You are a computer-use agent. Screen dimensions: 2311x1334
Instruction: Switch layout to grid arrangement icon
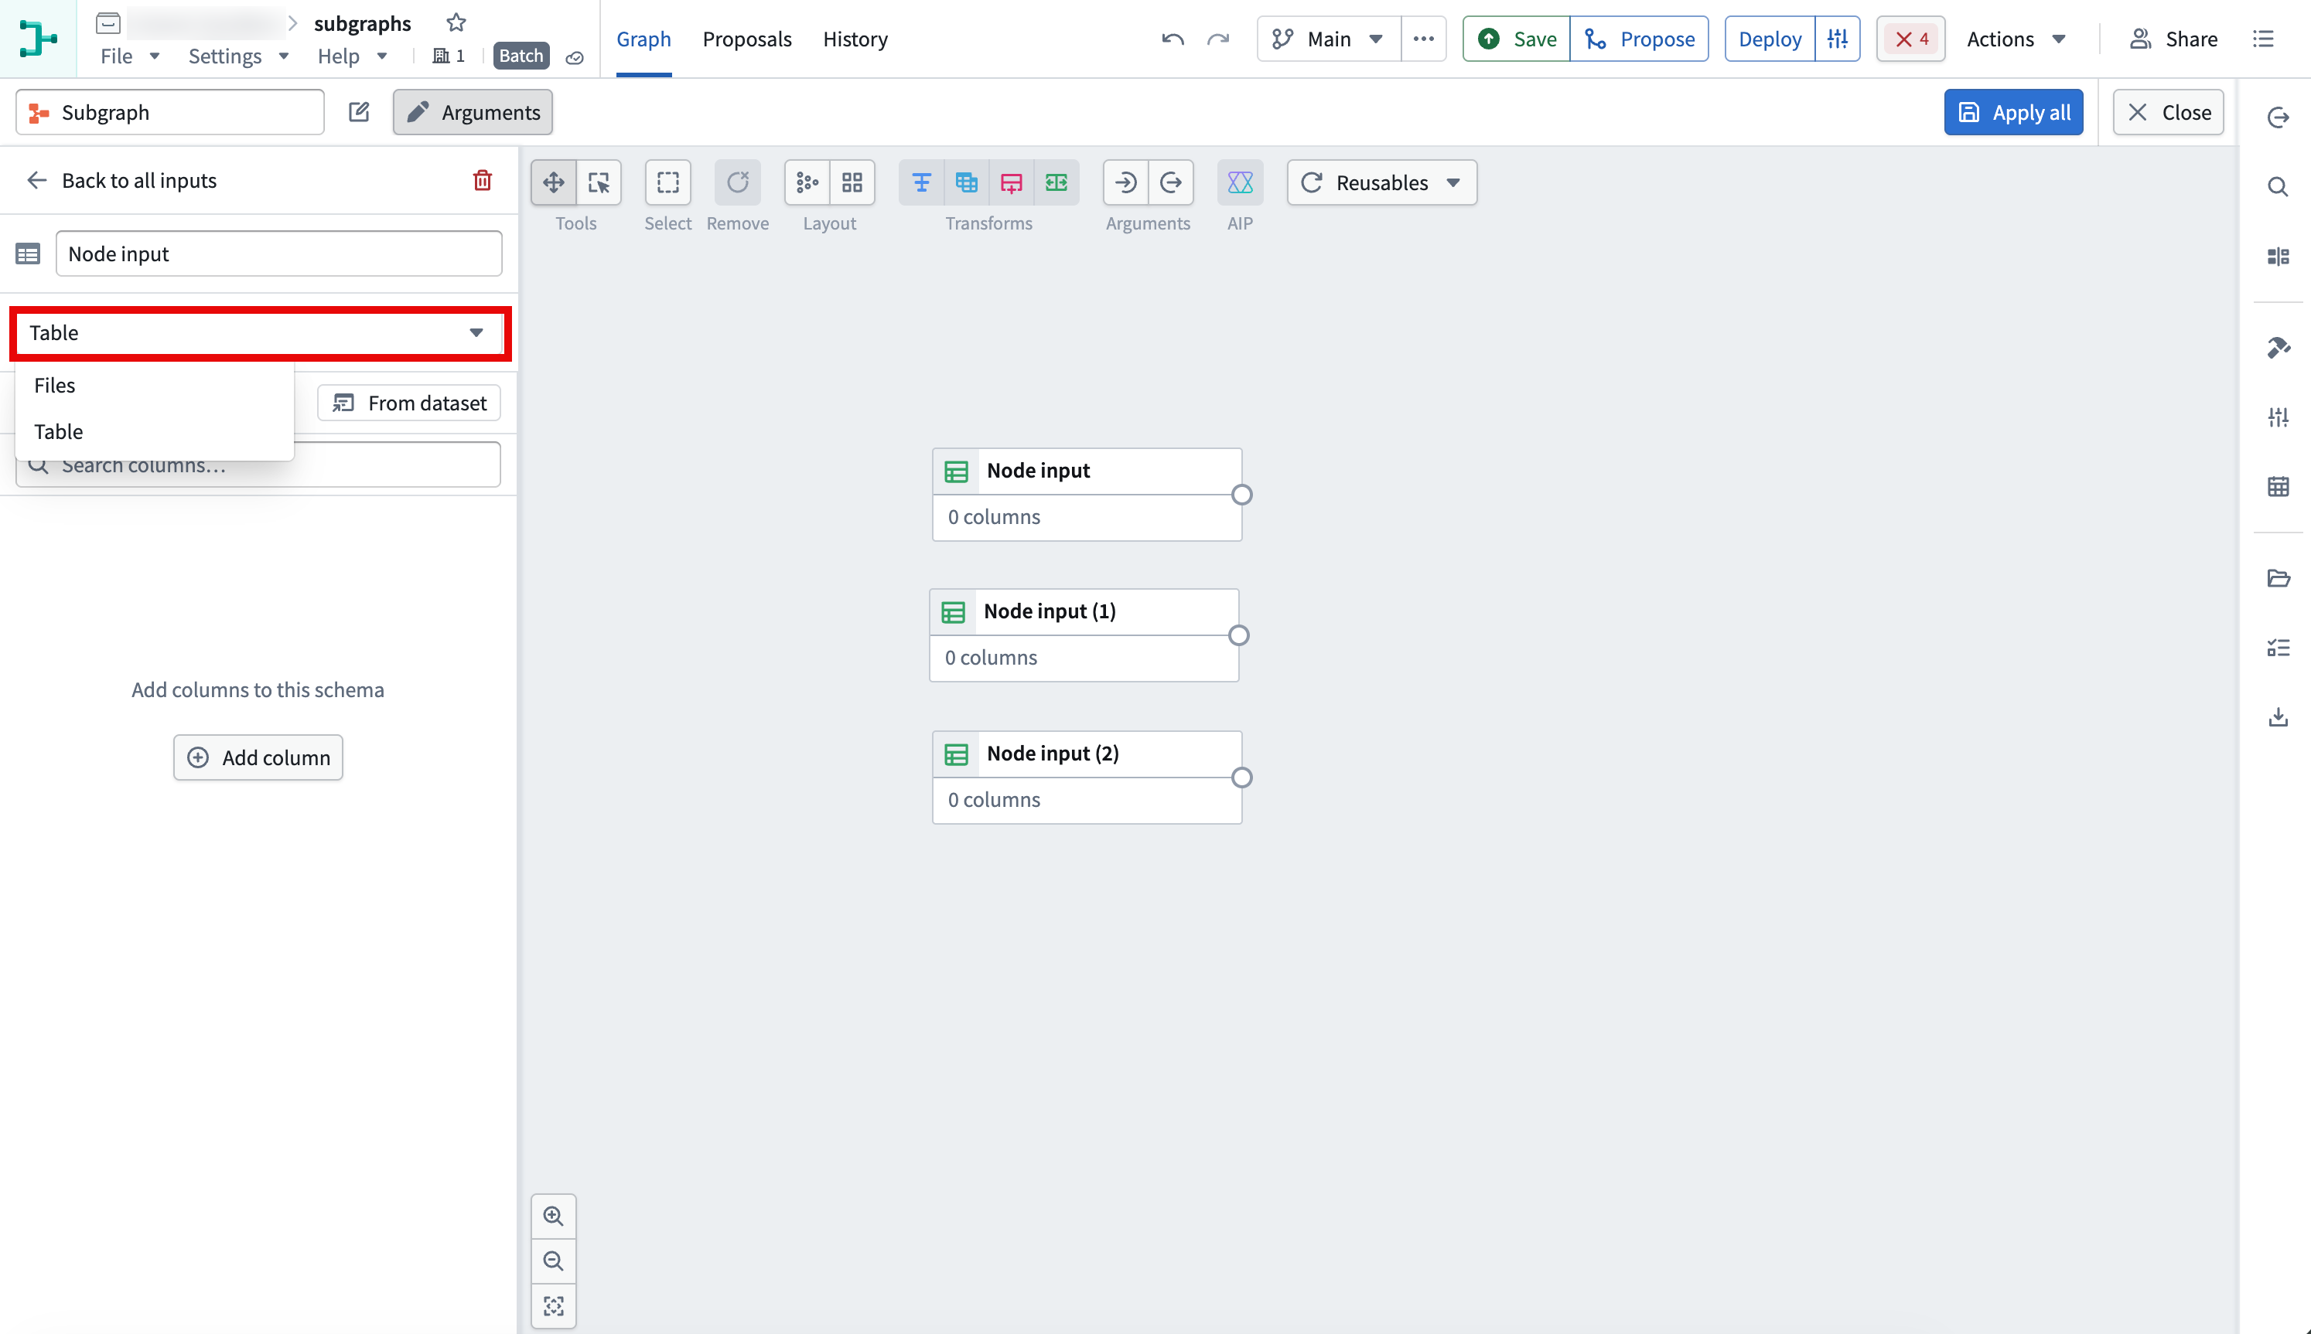tap(852, 182)
